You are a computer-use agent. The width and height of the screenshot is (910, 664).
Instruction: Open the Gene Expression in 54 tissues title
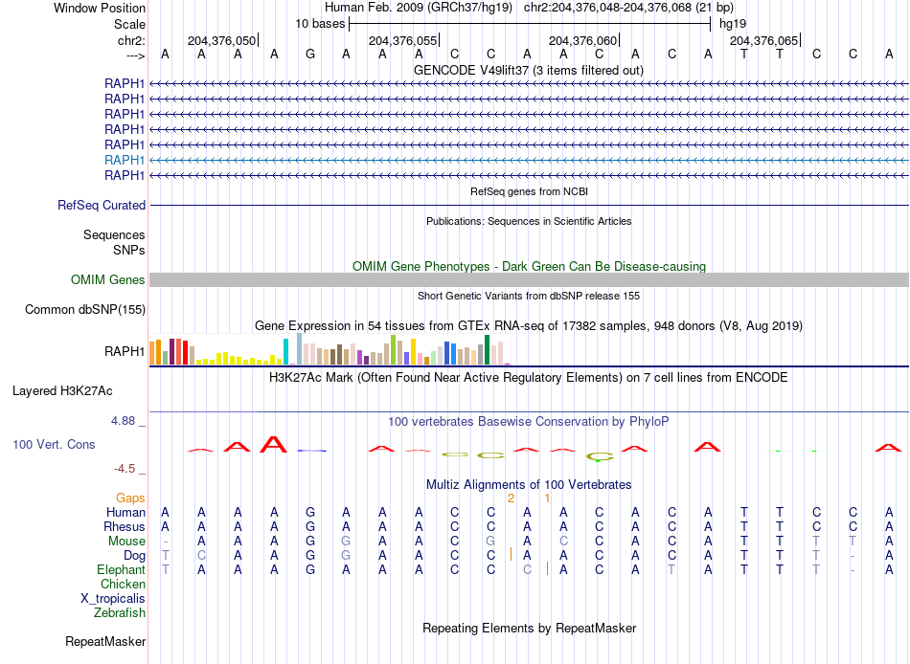click(x=529, y=326)
